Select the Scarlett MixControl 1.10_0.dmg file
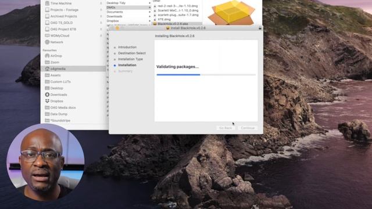 click(178, 10)
